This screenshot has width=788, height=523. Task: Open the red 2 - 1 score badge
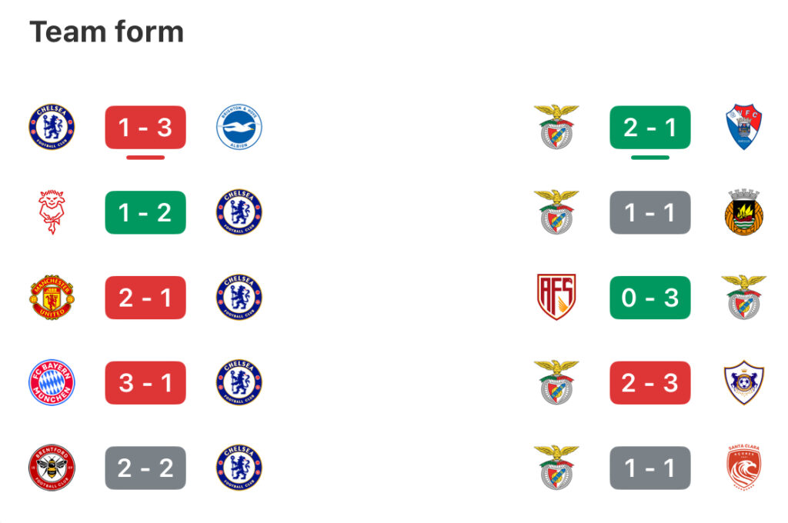click(145, 298)
